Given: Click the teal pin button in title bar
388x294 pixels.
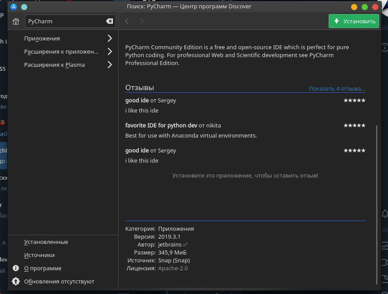Looking at the screenshot, I should pyautogui.click(x=24, y=7).
